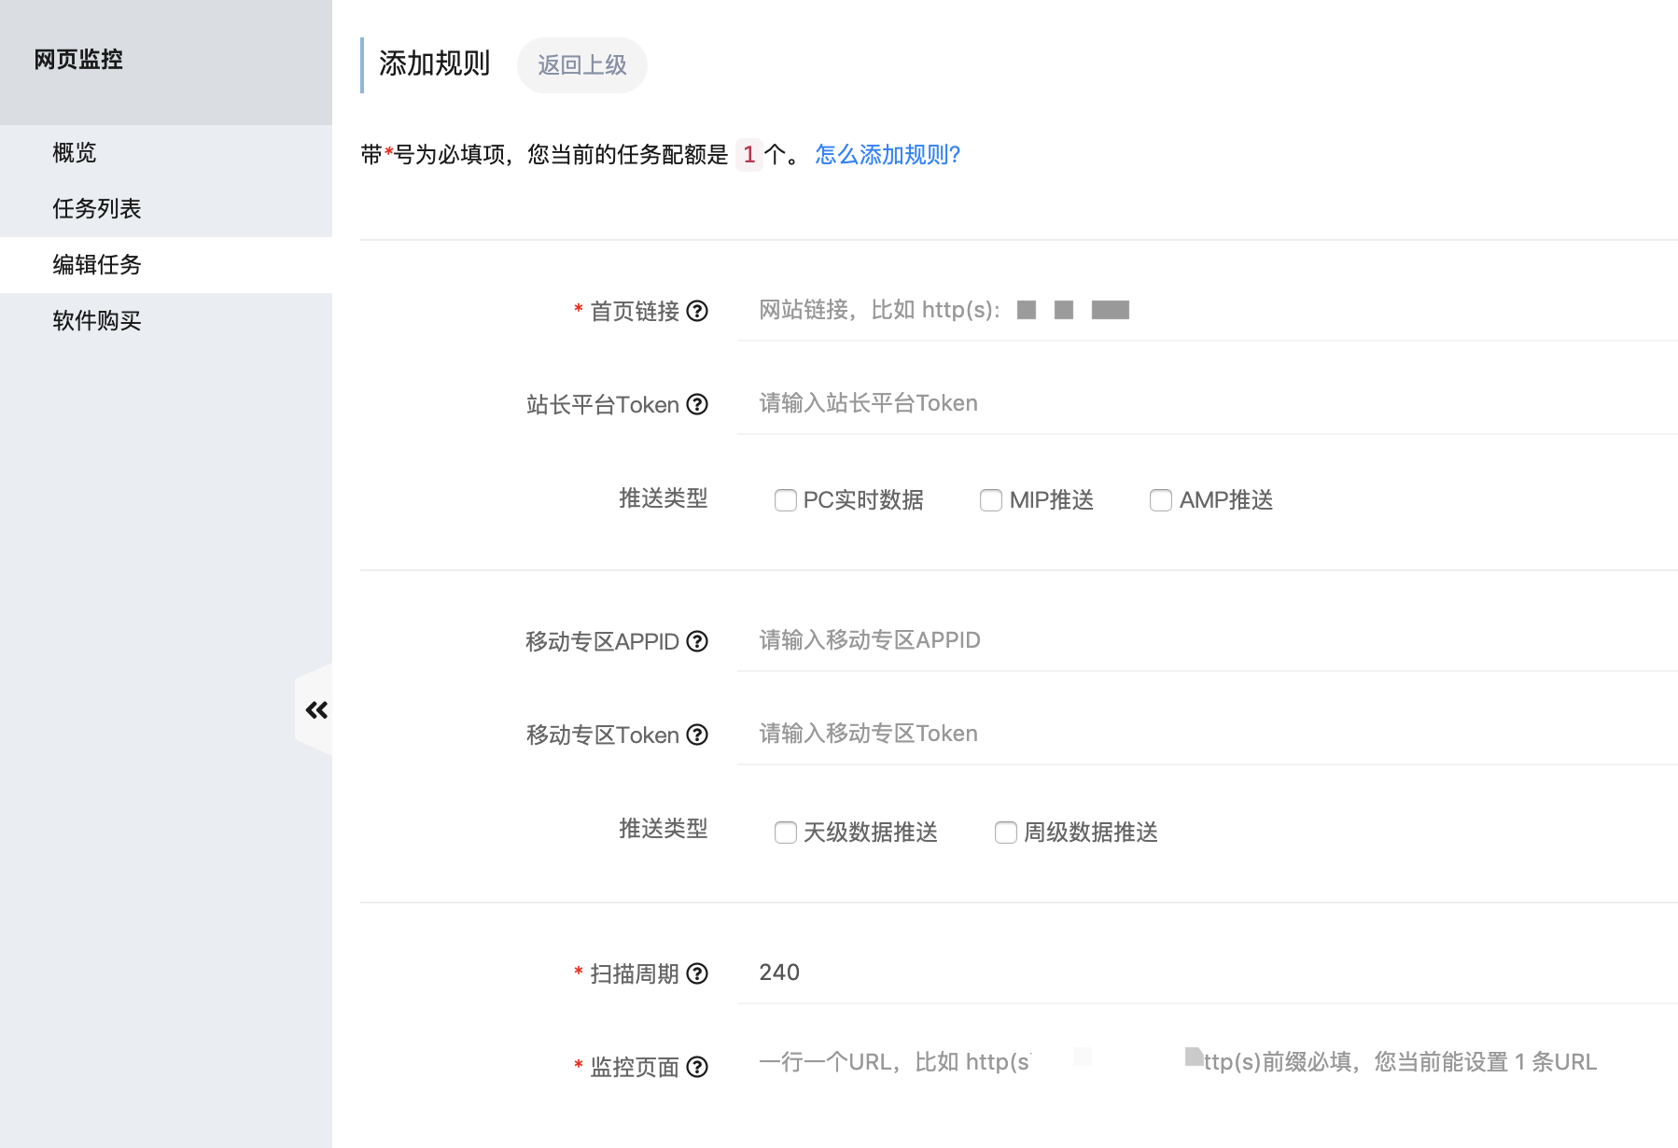Enable the MIP推送 checkbox
This screenshot has width=1678, height=1148.
coord(991,500)
